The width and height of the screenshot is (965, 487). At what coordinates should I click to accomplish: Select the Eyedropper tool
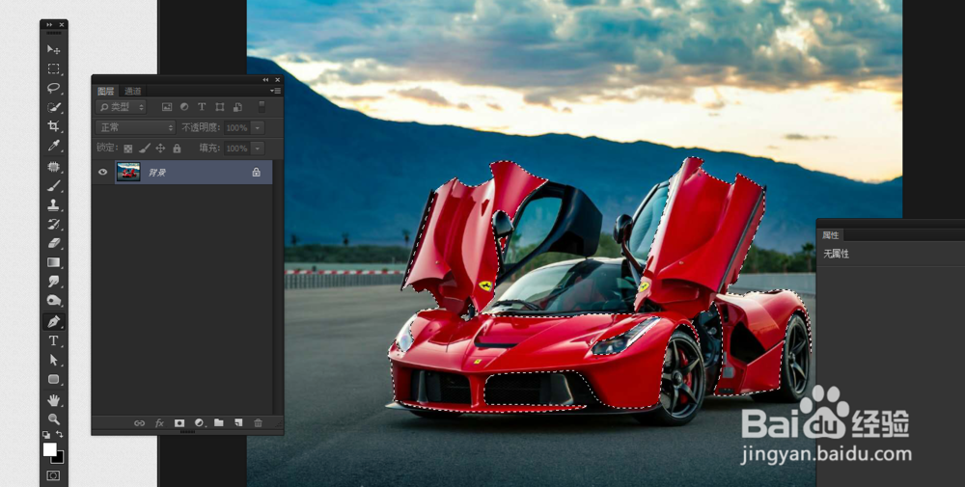(53, 146)
